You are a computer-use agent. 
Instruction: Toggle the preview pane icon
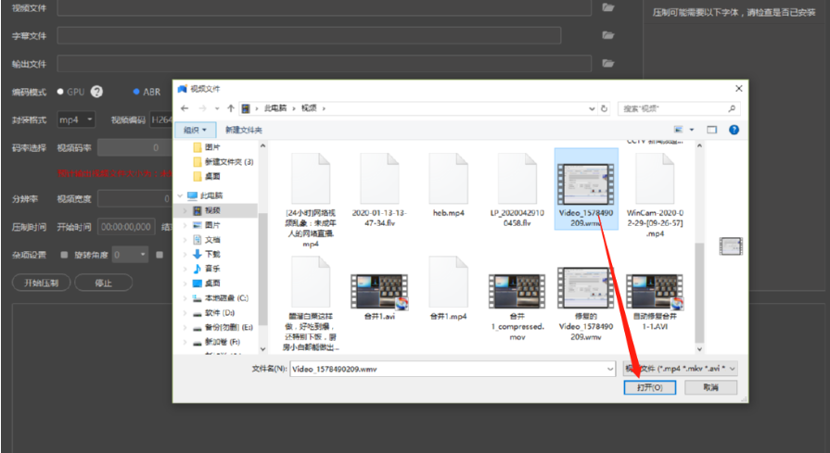tap(711, 130)
